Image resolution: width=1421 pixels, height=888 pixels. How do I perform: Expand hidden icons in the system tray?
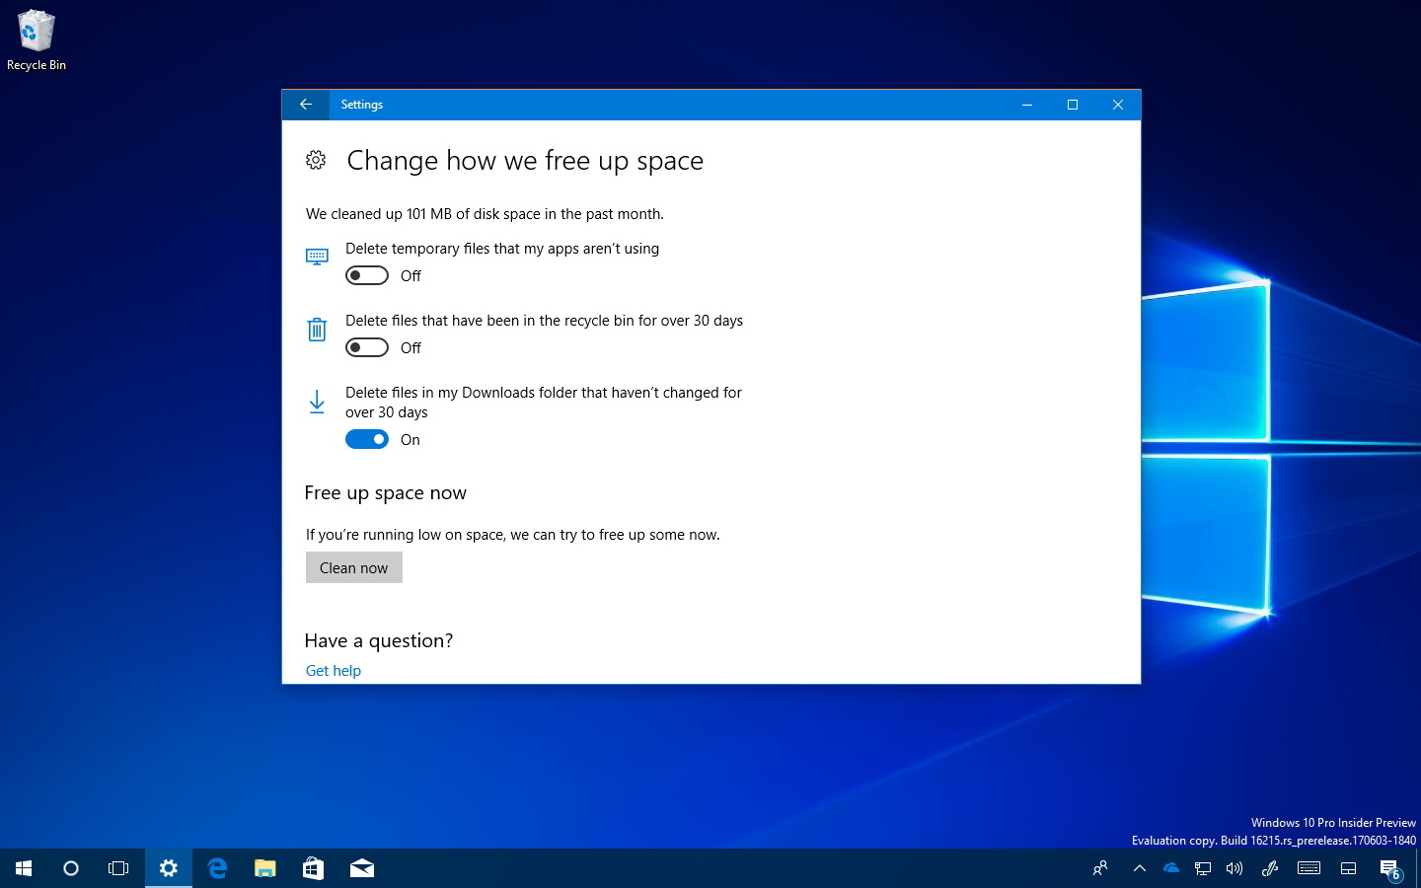(x=1139, y=868)
